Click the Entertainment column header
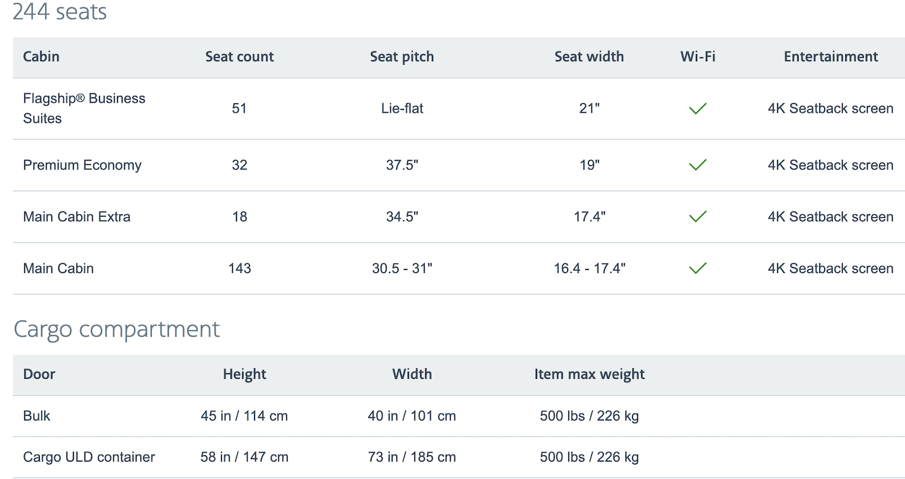The width and height of the screenshot is (905, 479). tap(831, 57)
